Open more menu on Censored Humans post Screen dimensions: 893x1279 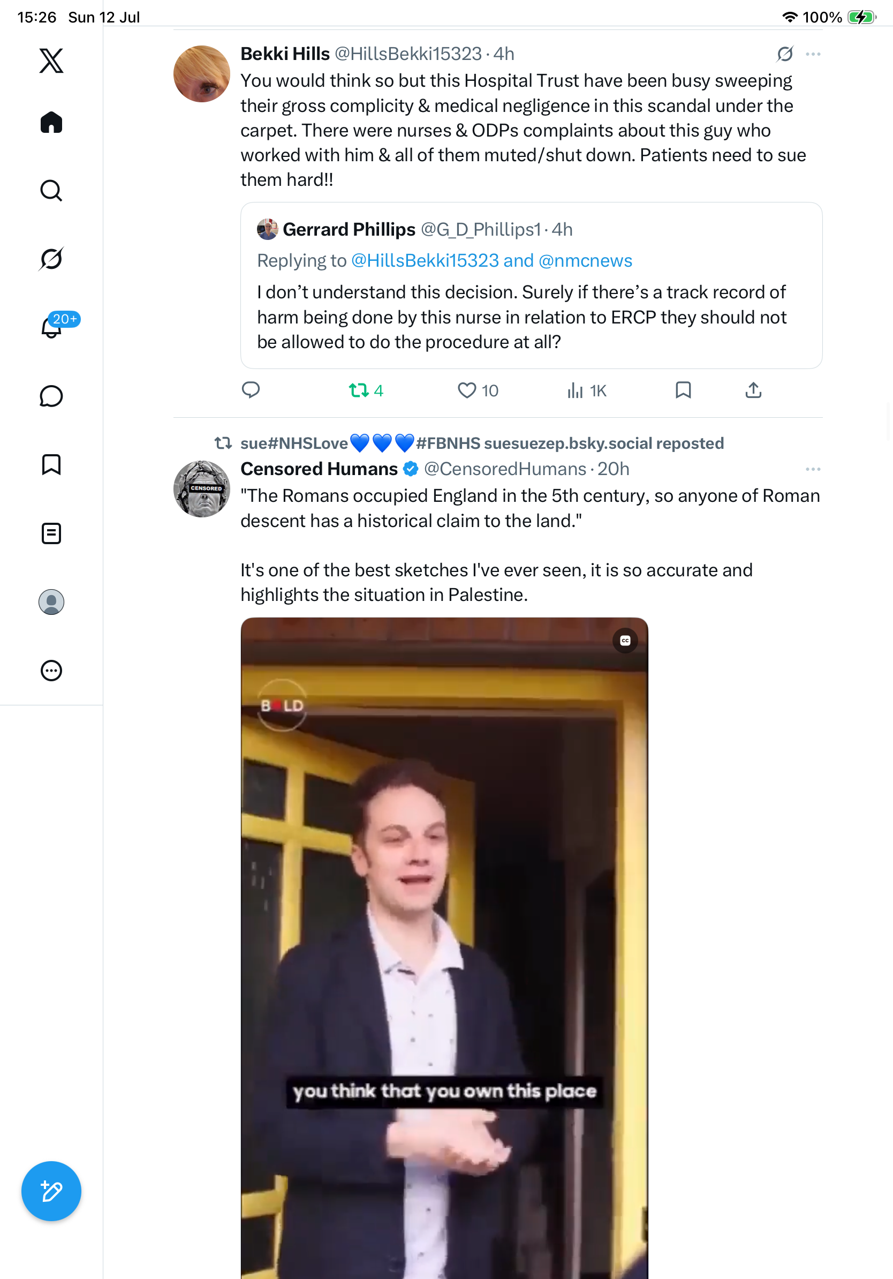[813, 469]
